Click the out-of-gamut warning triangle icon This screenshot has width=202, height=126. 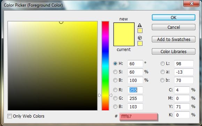[x=140, y=25]
